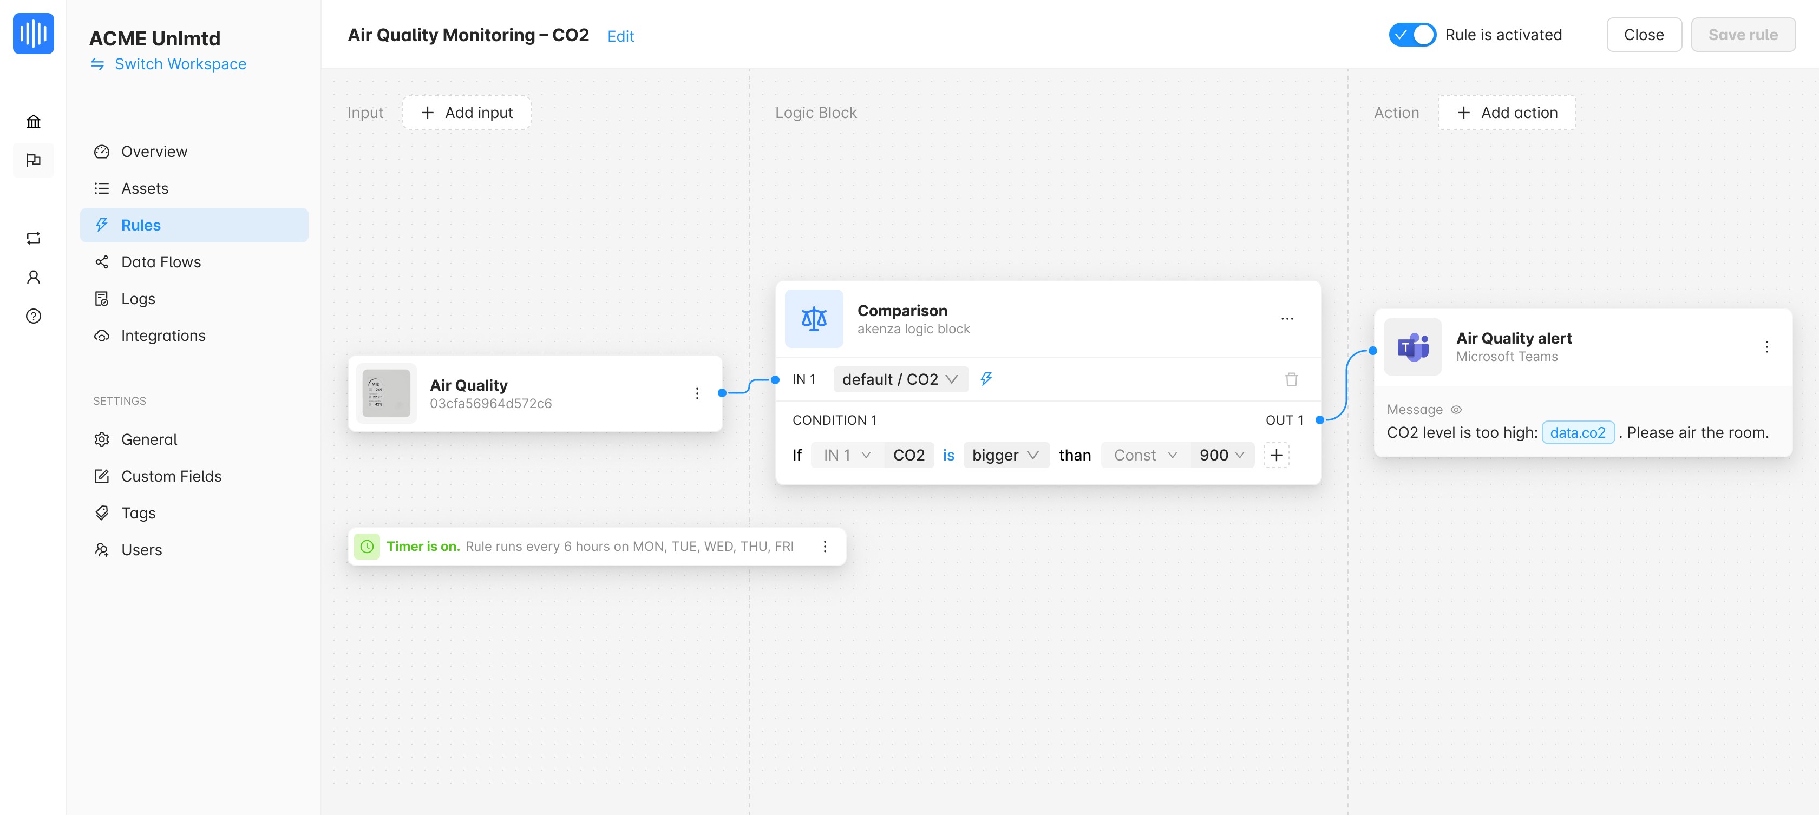Delete IN 1 input with trash icon
This screenshot has width=1819, height=815.
(1291, 379)
